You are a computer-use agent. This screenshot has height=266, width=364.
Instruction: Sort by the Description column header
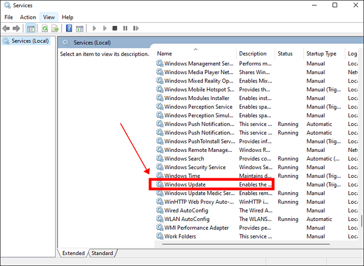256,54
